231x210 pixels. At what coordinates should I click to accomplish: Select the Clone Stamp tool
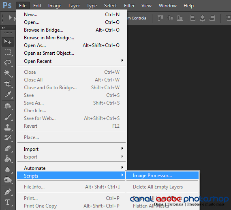(x=8, y=127)
